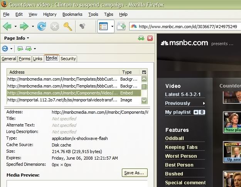Click the Save As... button
The width and height of the screenshot is (241, 187).
135,173
